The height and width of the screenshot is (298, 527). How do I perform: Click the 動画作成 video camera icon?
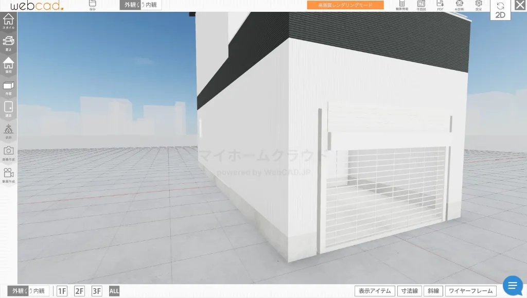click(8, 176)
